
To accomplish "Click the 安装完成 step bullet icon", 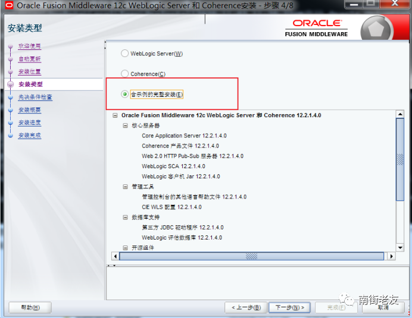I will click(11, 136).
